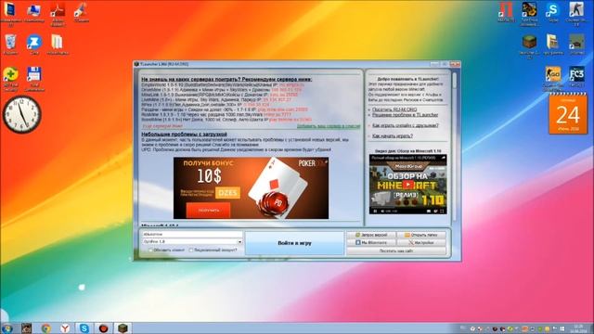Click green Добавить ваш сервер link

328,126
